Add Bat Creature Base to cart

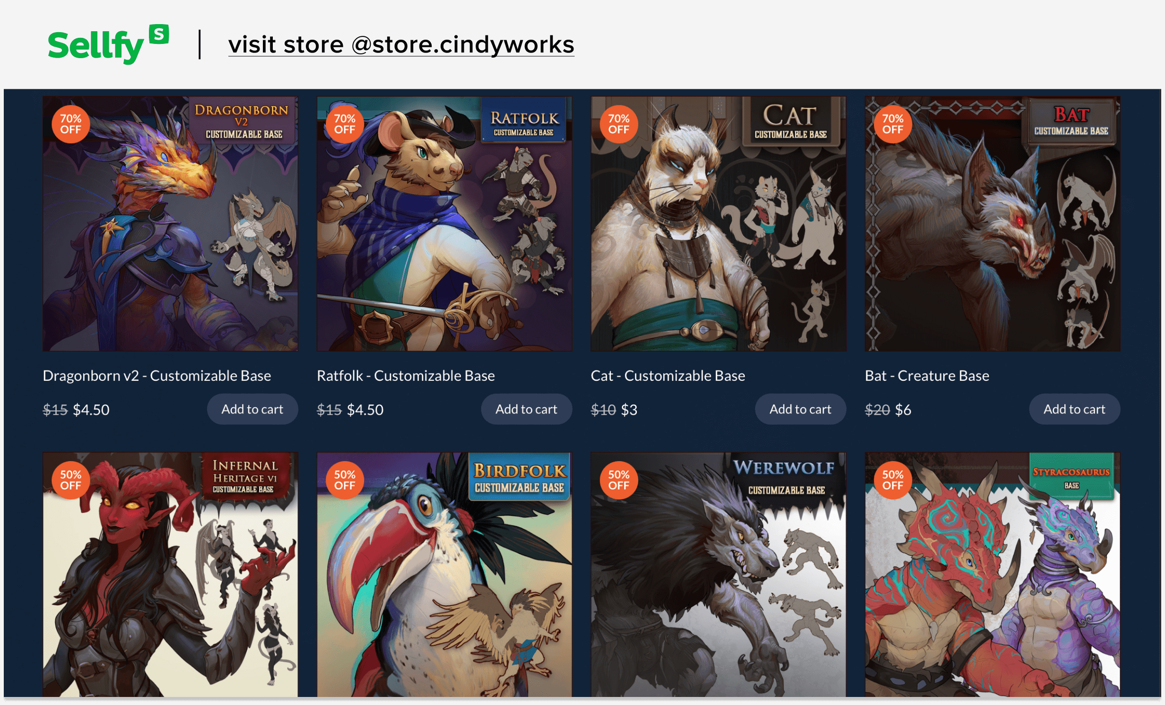click(x=1074, y=409)
